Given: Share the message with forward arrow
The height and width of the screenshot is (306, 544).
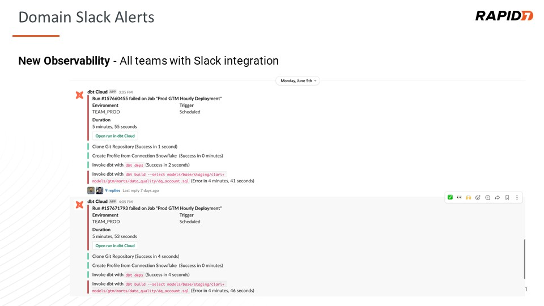Looking at the screenshot, I should [x=497, y=197].
